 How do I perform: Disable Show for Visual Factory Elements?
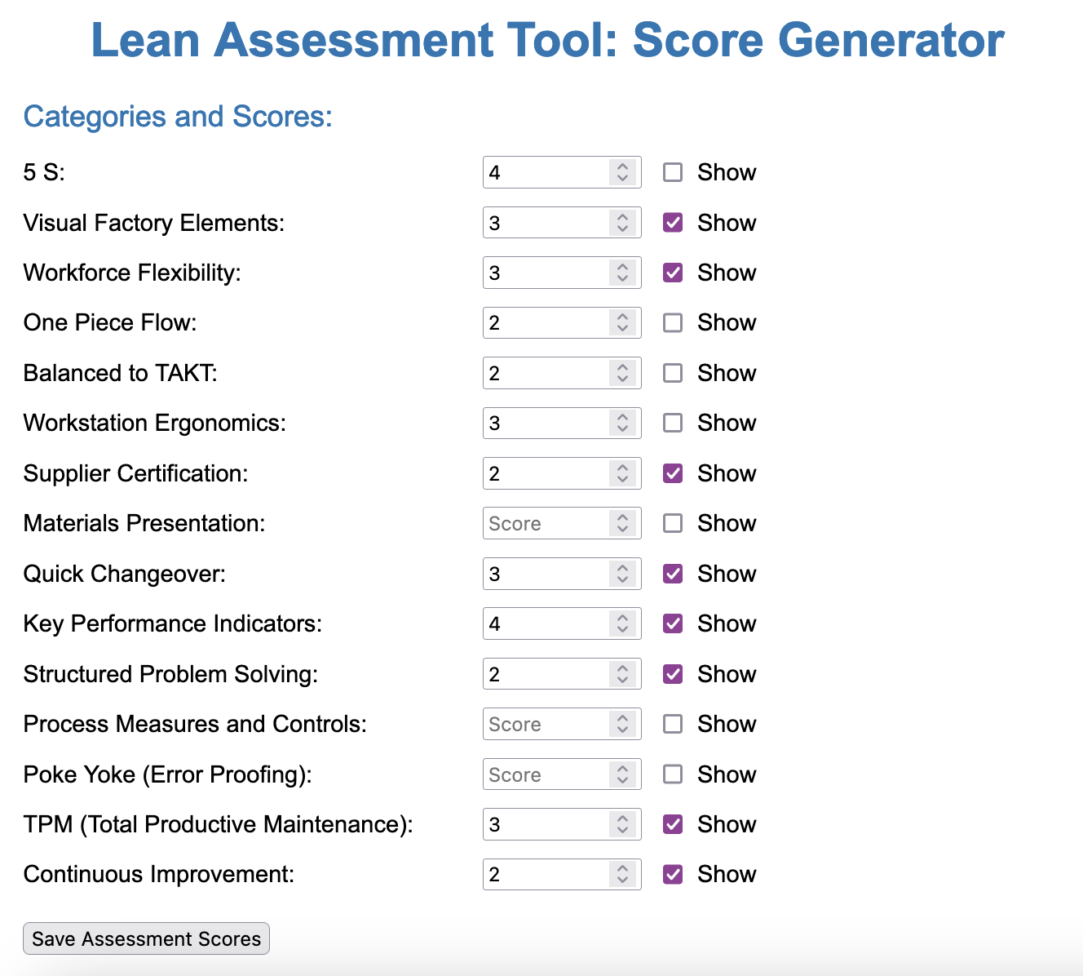point(672,222)
